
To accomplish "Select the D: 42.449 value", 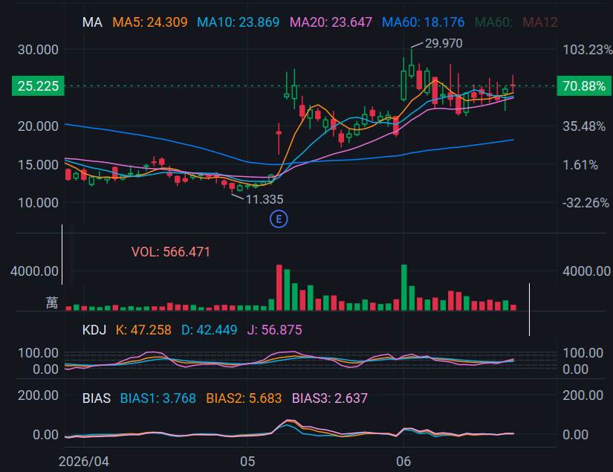I will [x=209, y=330].
